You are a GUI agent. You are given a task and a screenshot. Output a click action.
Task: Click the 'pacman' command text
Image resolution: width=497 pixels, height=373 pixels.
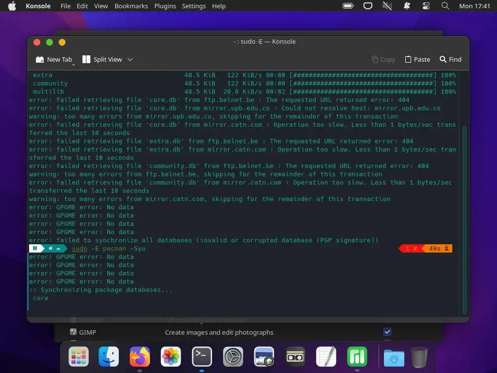click(115, 248)
